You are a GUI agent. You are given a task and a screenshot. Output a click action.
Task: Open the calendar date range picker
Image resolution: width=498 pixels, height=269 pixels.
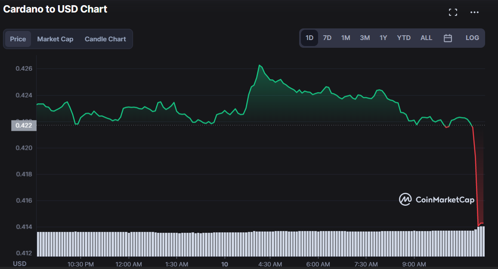(448, 38)
